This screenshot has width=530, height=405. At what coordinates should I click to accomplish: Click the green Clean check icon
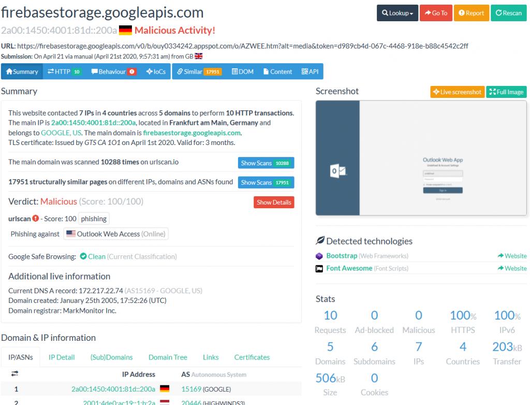click(83, 256)
